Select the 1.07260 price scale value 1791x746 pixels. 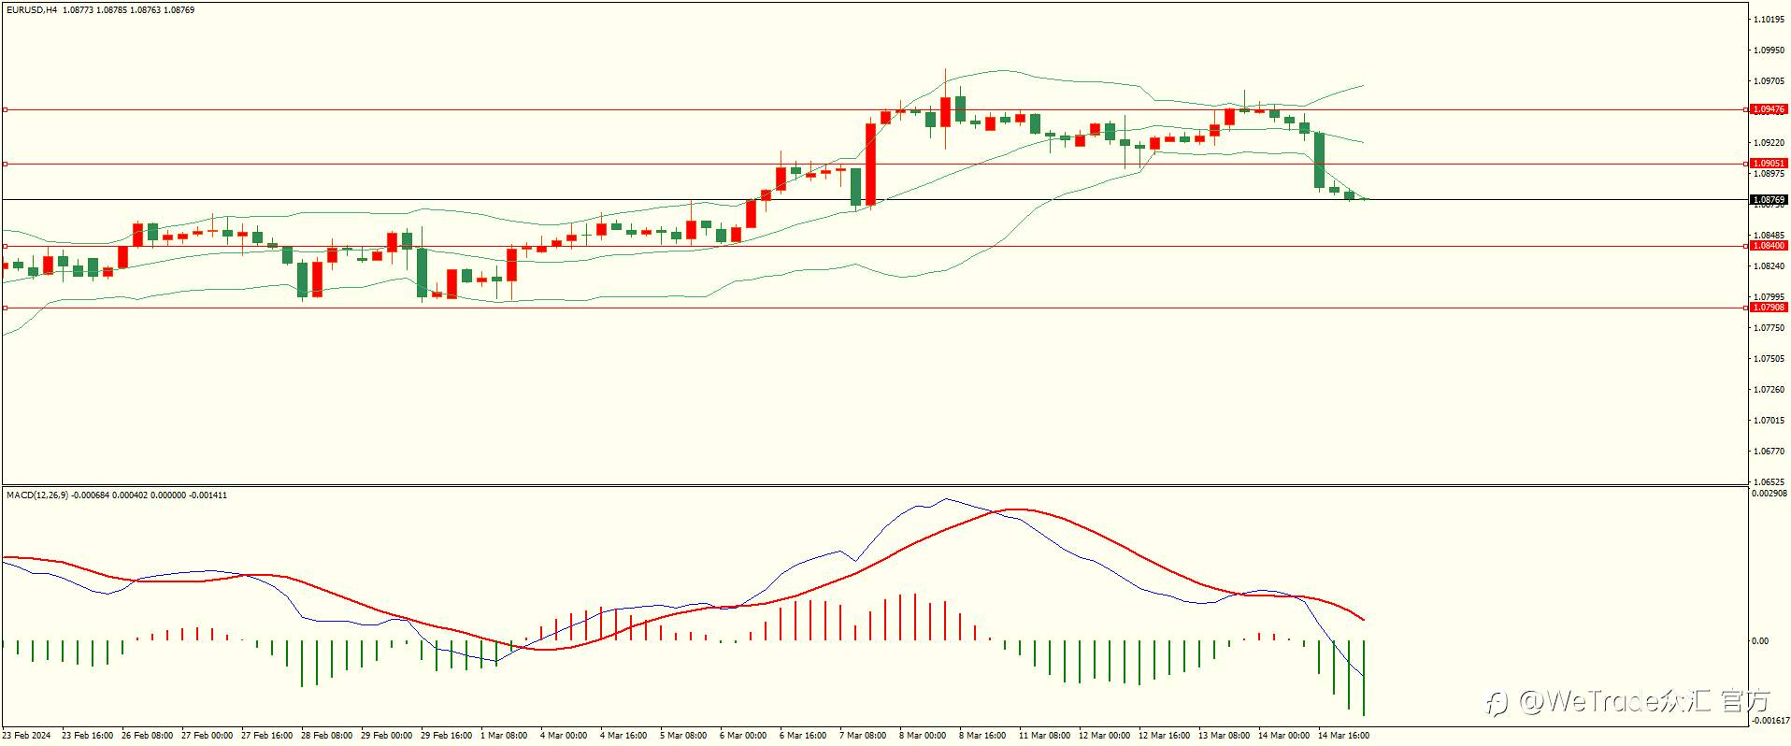pyautogui.click(x=1770, y=390)
